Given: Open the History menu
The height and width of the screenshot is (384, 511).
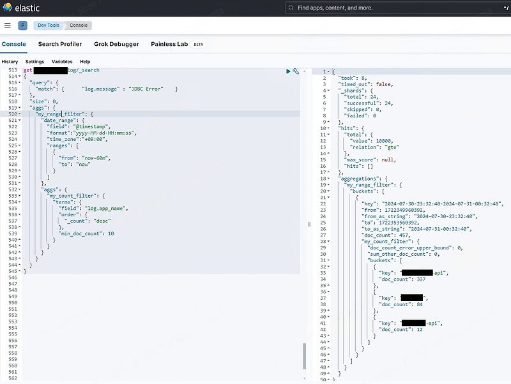Looking at the screenshot, I should click(10, 61).
